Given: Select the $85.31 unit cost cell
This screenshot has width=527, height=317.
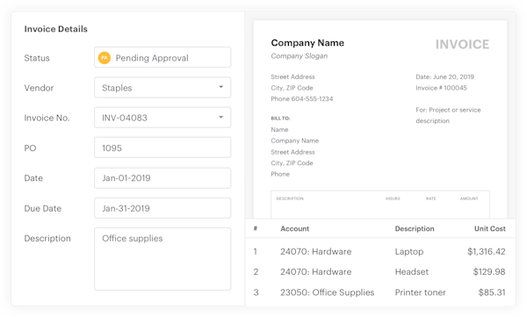Looking at the screenshot, I should (492, 292).
